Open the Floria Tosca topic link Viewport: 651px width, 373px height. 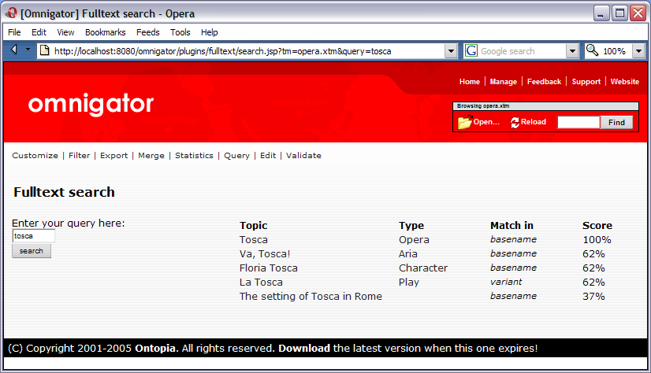click(268, 268)
